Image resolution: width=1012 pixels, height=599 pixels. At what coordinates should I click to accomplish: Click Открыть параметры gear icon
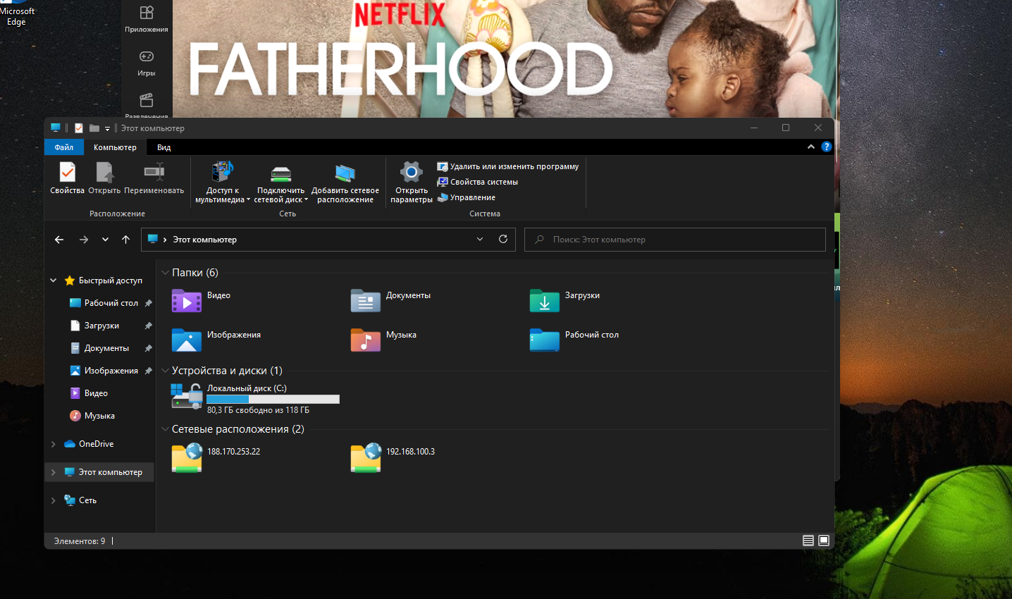point(412,183)
